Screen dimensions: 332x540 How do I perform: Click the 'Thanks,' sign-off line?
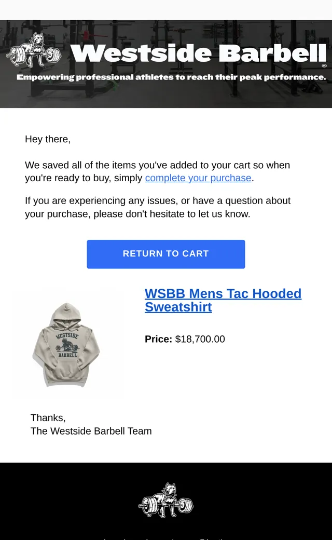click(48, 418)
